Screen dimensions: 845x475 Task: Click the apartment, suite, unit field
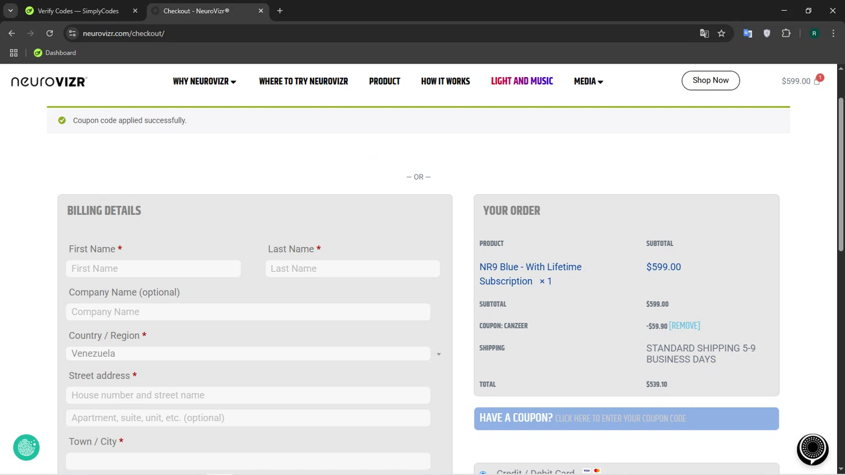pos(248,418)
